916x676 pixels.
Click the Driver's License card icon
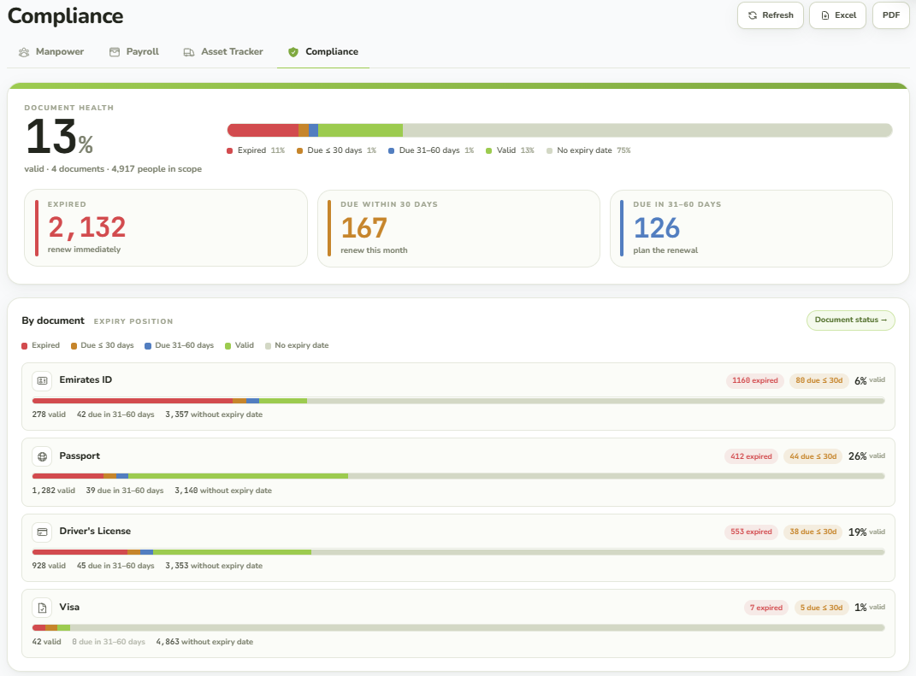[x=42, y=532]
